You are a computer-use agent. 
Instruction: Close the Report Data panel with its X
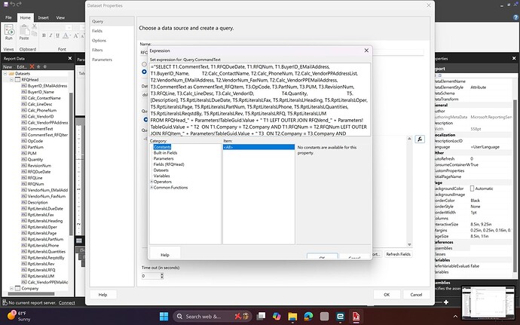click(x=70, y=58)
